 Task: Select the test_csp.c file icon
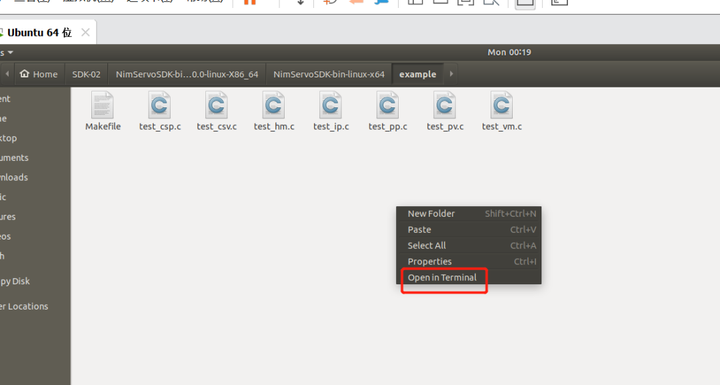159,105
